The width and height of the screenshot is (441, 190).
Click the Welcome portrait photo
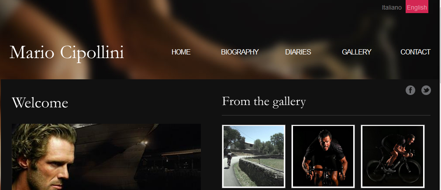click(106, 157)
